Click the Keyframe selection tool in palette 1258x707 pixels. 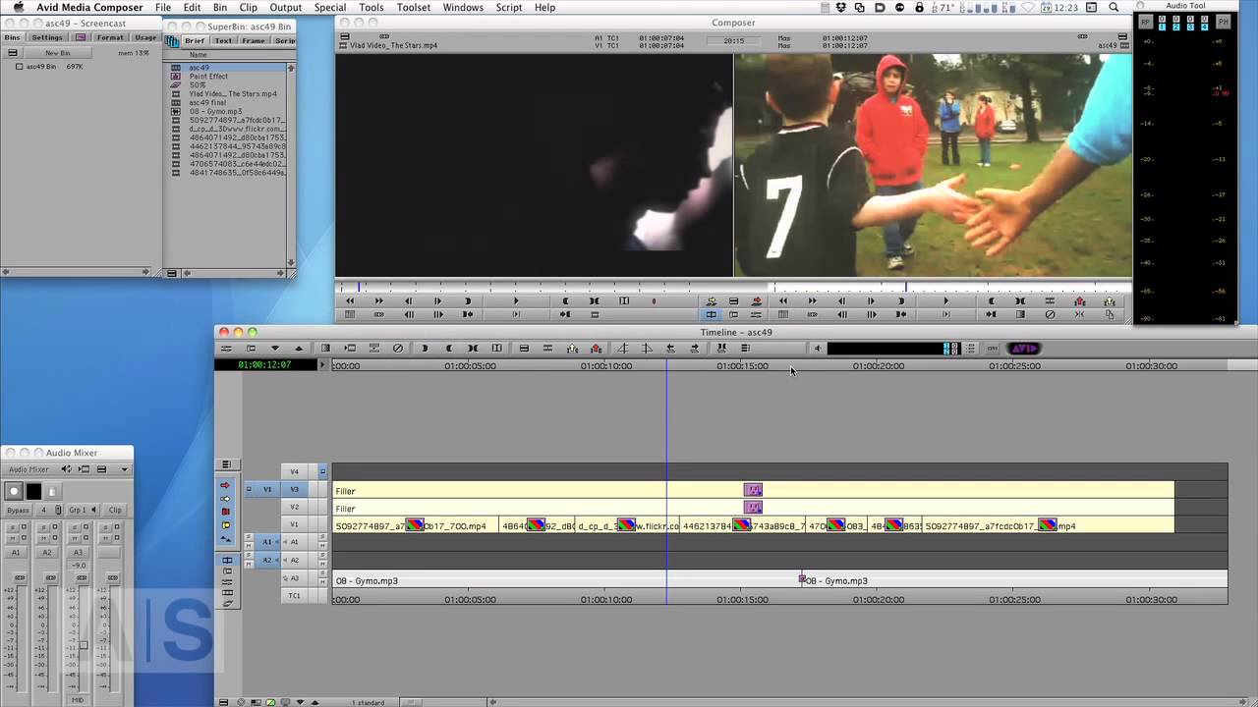226,539
